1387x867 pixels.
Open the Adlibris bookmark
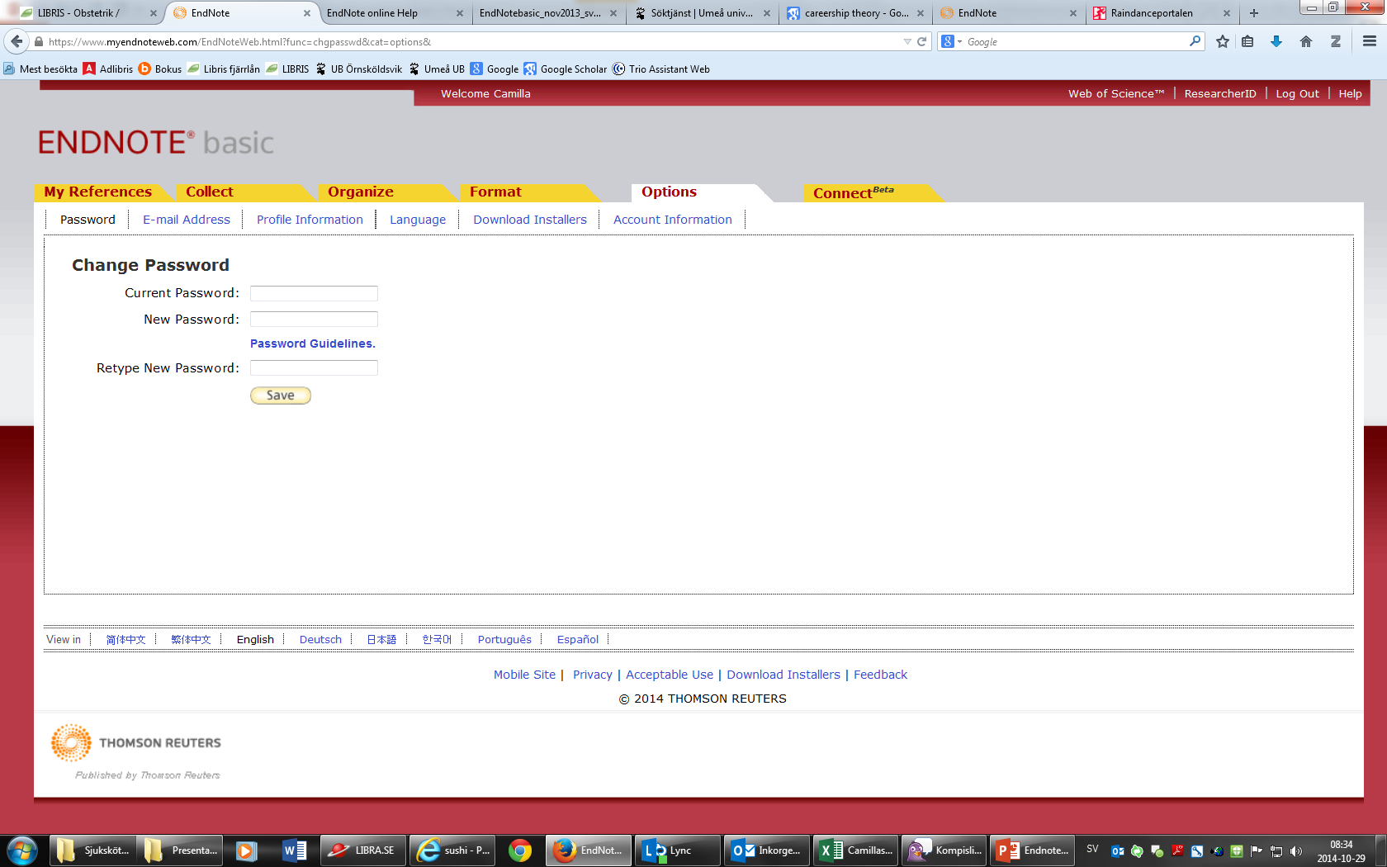point(108,69)
